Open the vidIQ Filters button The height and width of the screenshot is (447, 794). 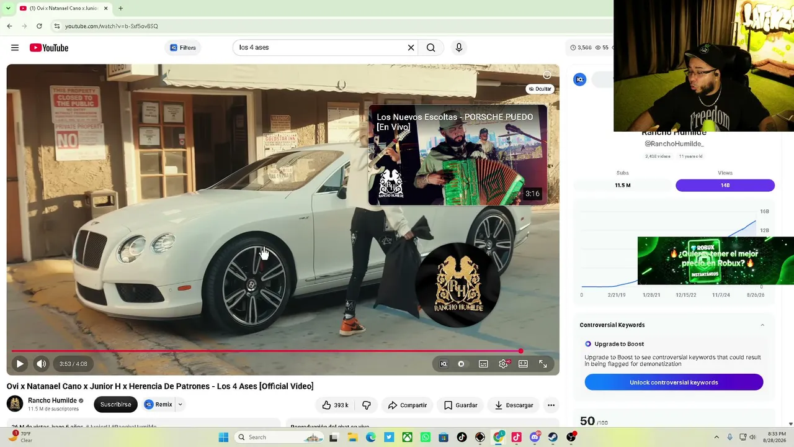pos(183,48)
